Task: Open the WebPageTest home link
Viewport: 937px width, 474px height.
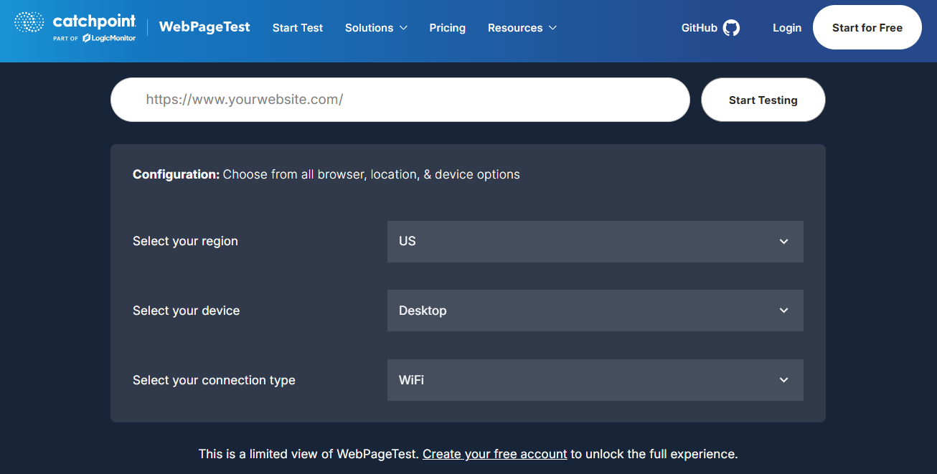Action: [204, 27]
